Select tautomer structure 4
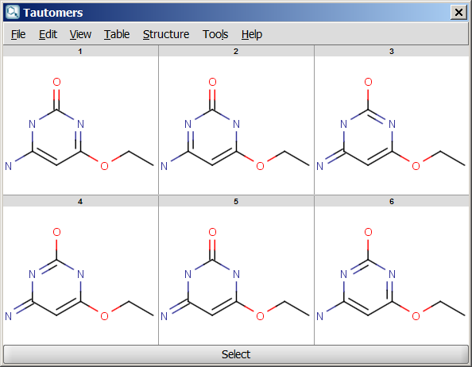 [80, 276]
